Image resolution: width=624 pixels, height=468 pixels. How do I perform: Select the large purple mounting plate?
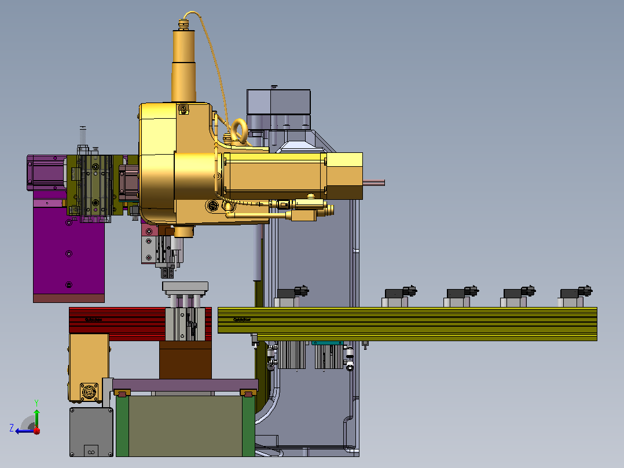tap(68, 251)
